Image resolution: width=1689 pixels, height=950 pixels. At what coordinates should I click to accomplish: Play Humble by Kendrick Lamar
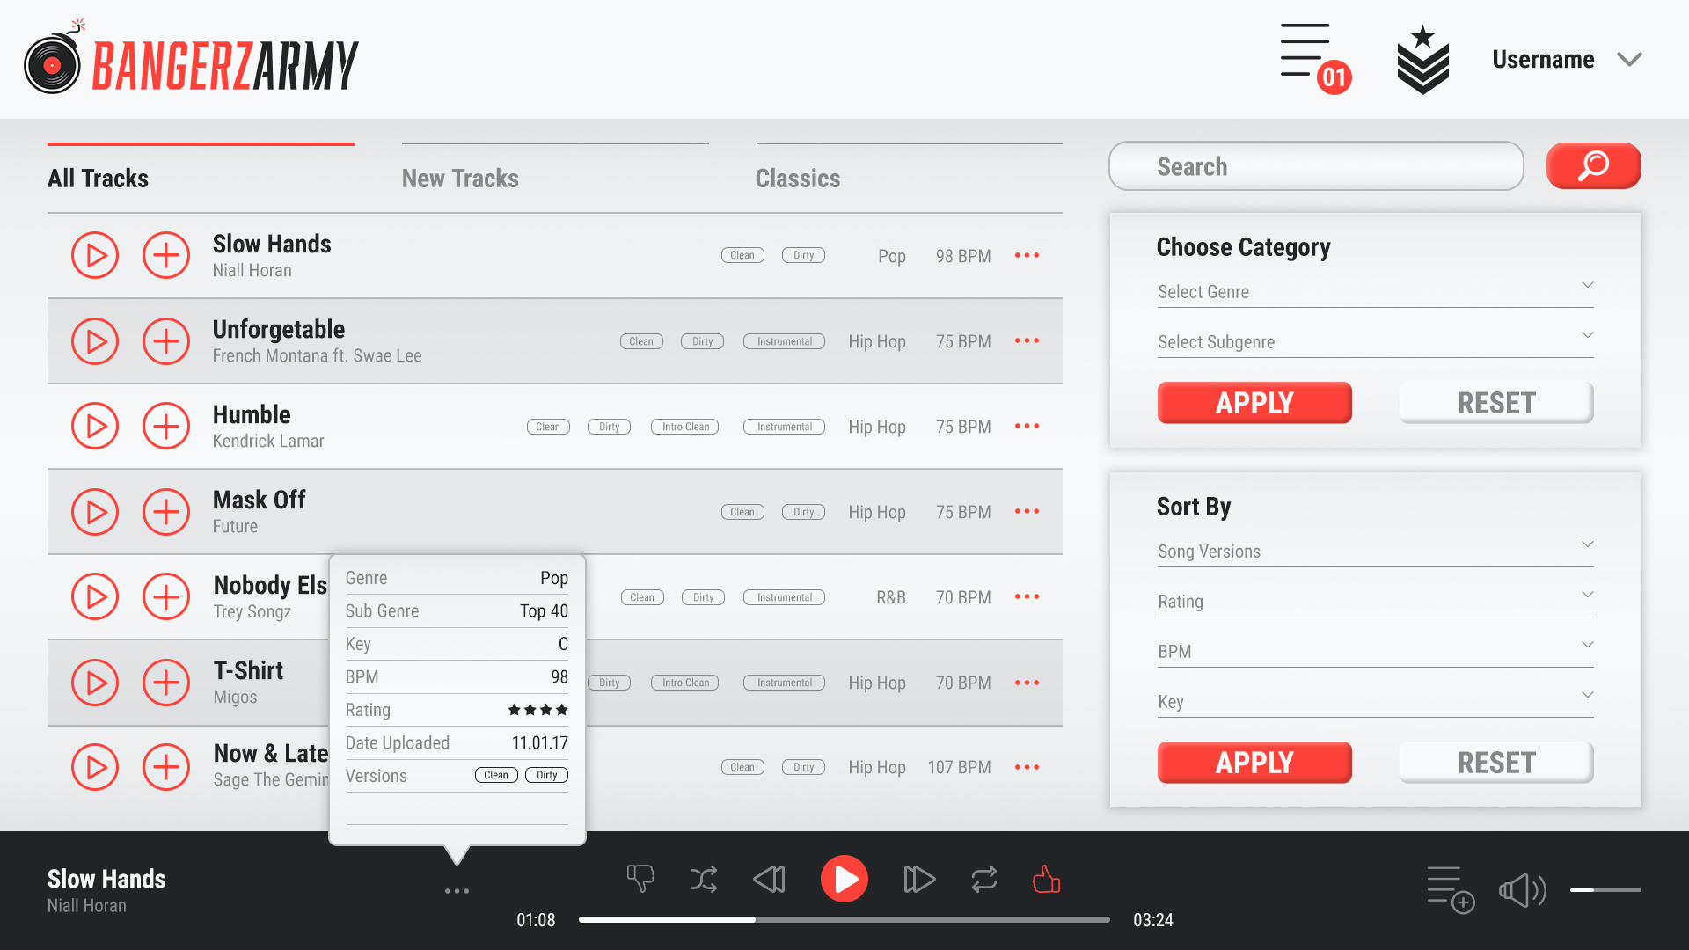pyautogui.click(x=95, y=426)
